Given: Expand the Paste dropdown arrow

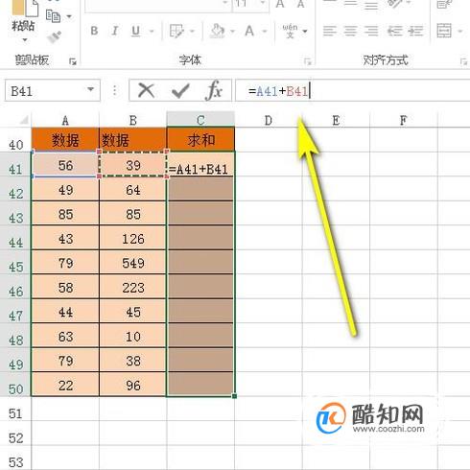Looking at the screenshot, I should (x=25, y=40).
